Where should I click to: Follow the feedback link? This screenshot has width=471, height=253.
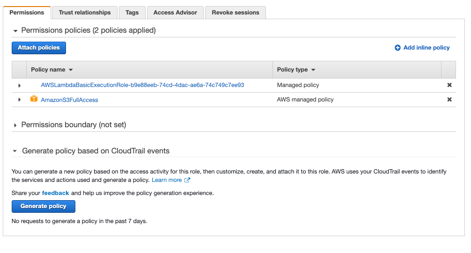coord(55,193)
